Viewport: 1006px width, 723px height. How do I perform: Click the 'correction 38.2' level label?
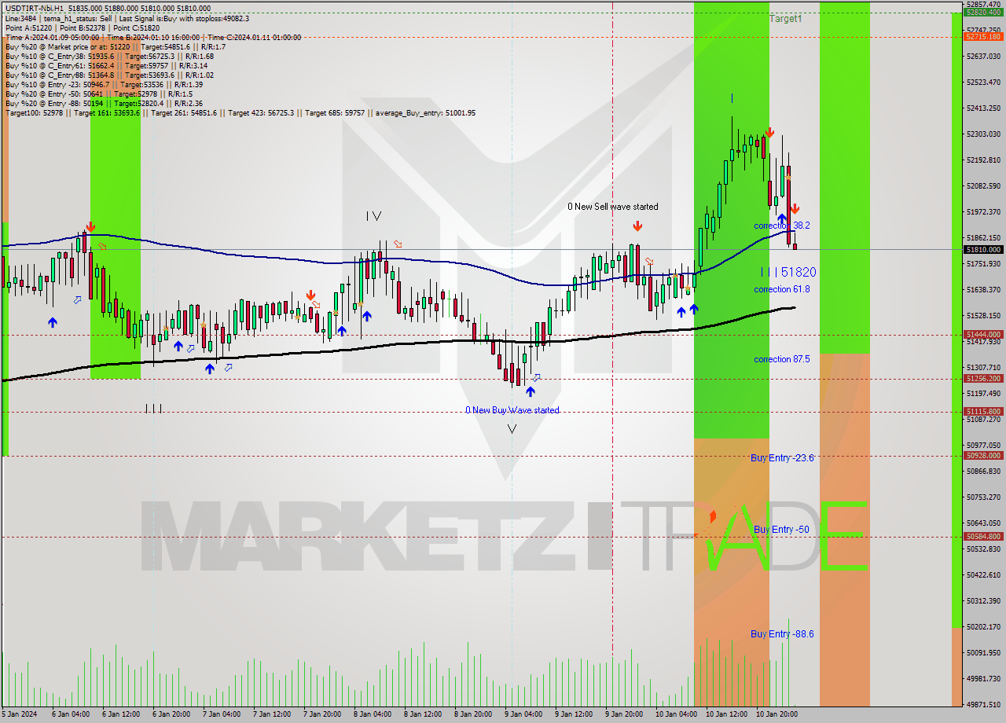pos(782,226)
